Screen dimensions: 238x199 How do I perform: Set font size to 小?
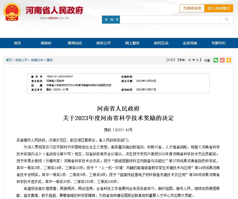coord(197,60)
